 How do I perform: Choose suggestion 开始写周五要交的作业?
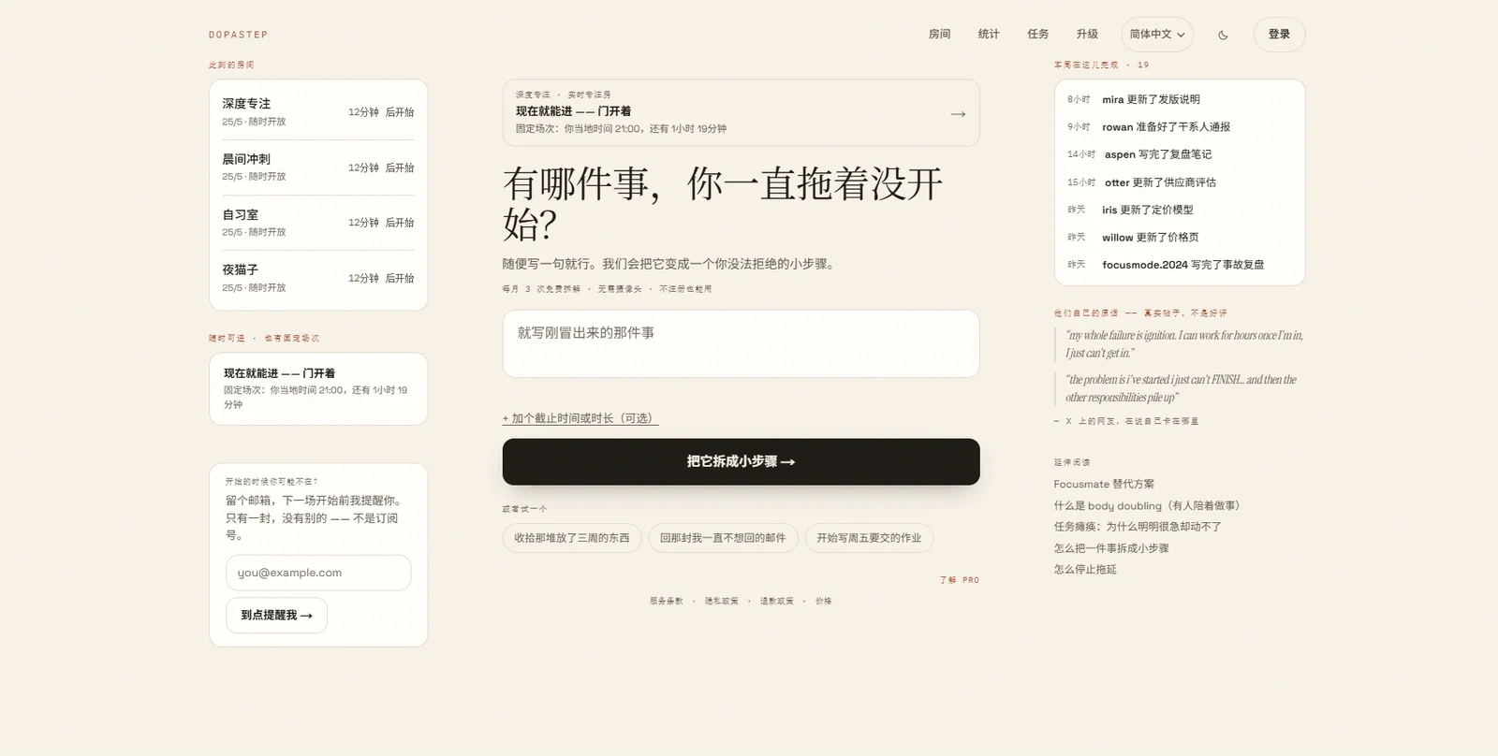869,538
